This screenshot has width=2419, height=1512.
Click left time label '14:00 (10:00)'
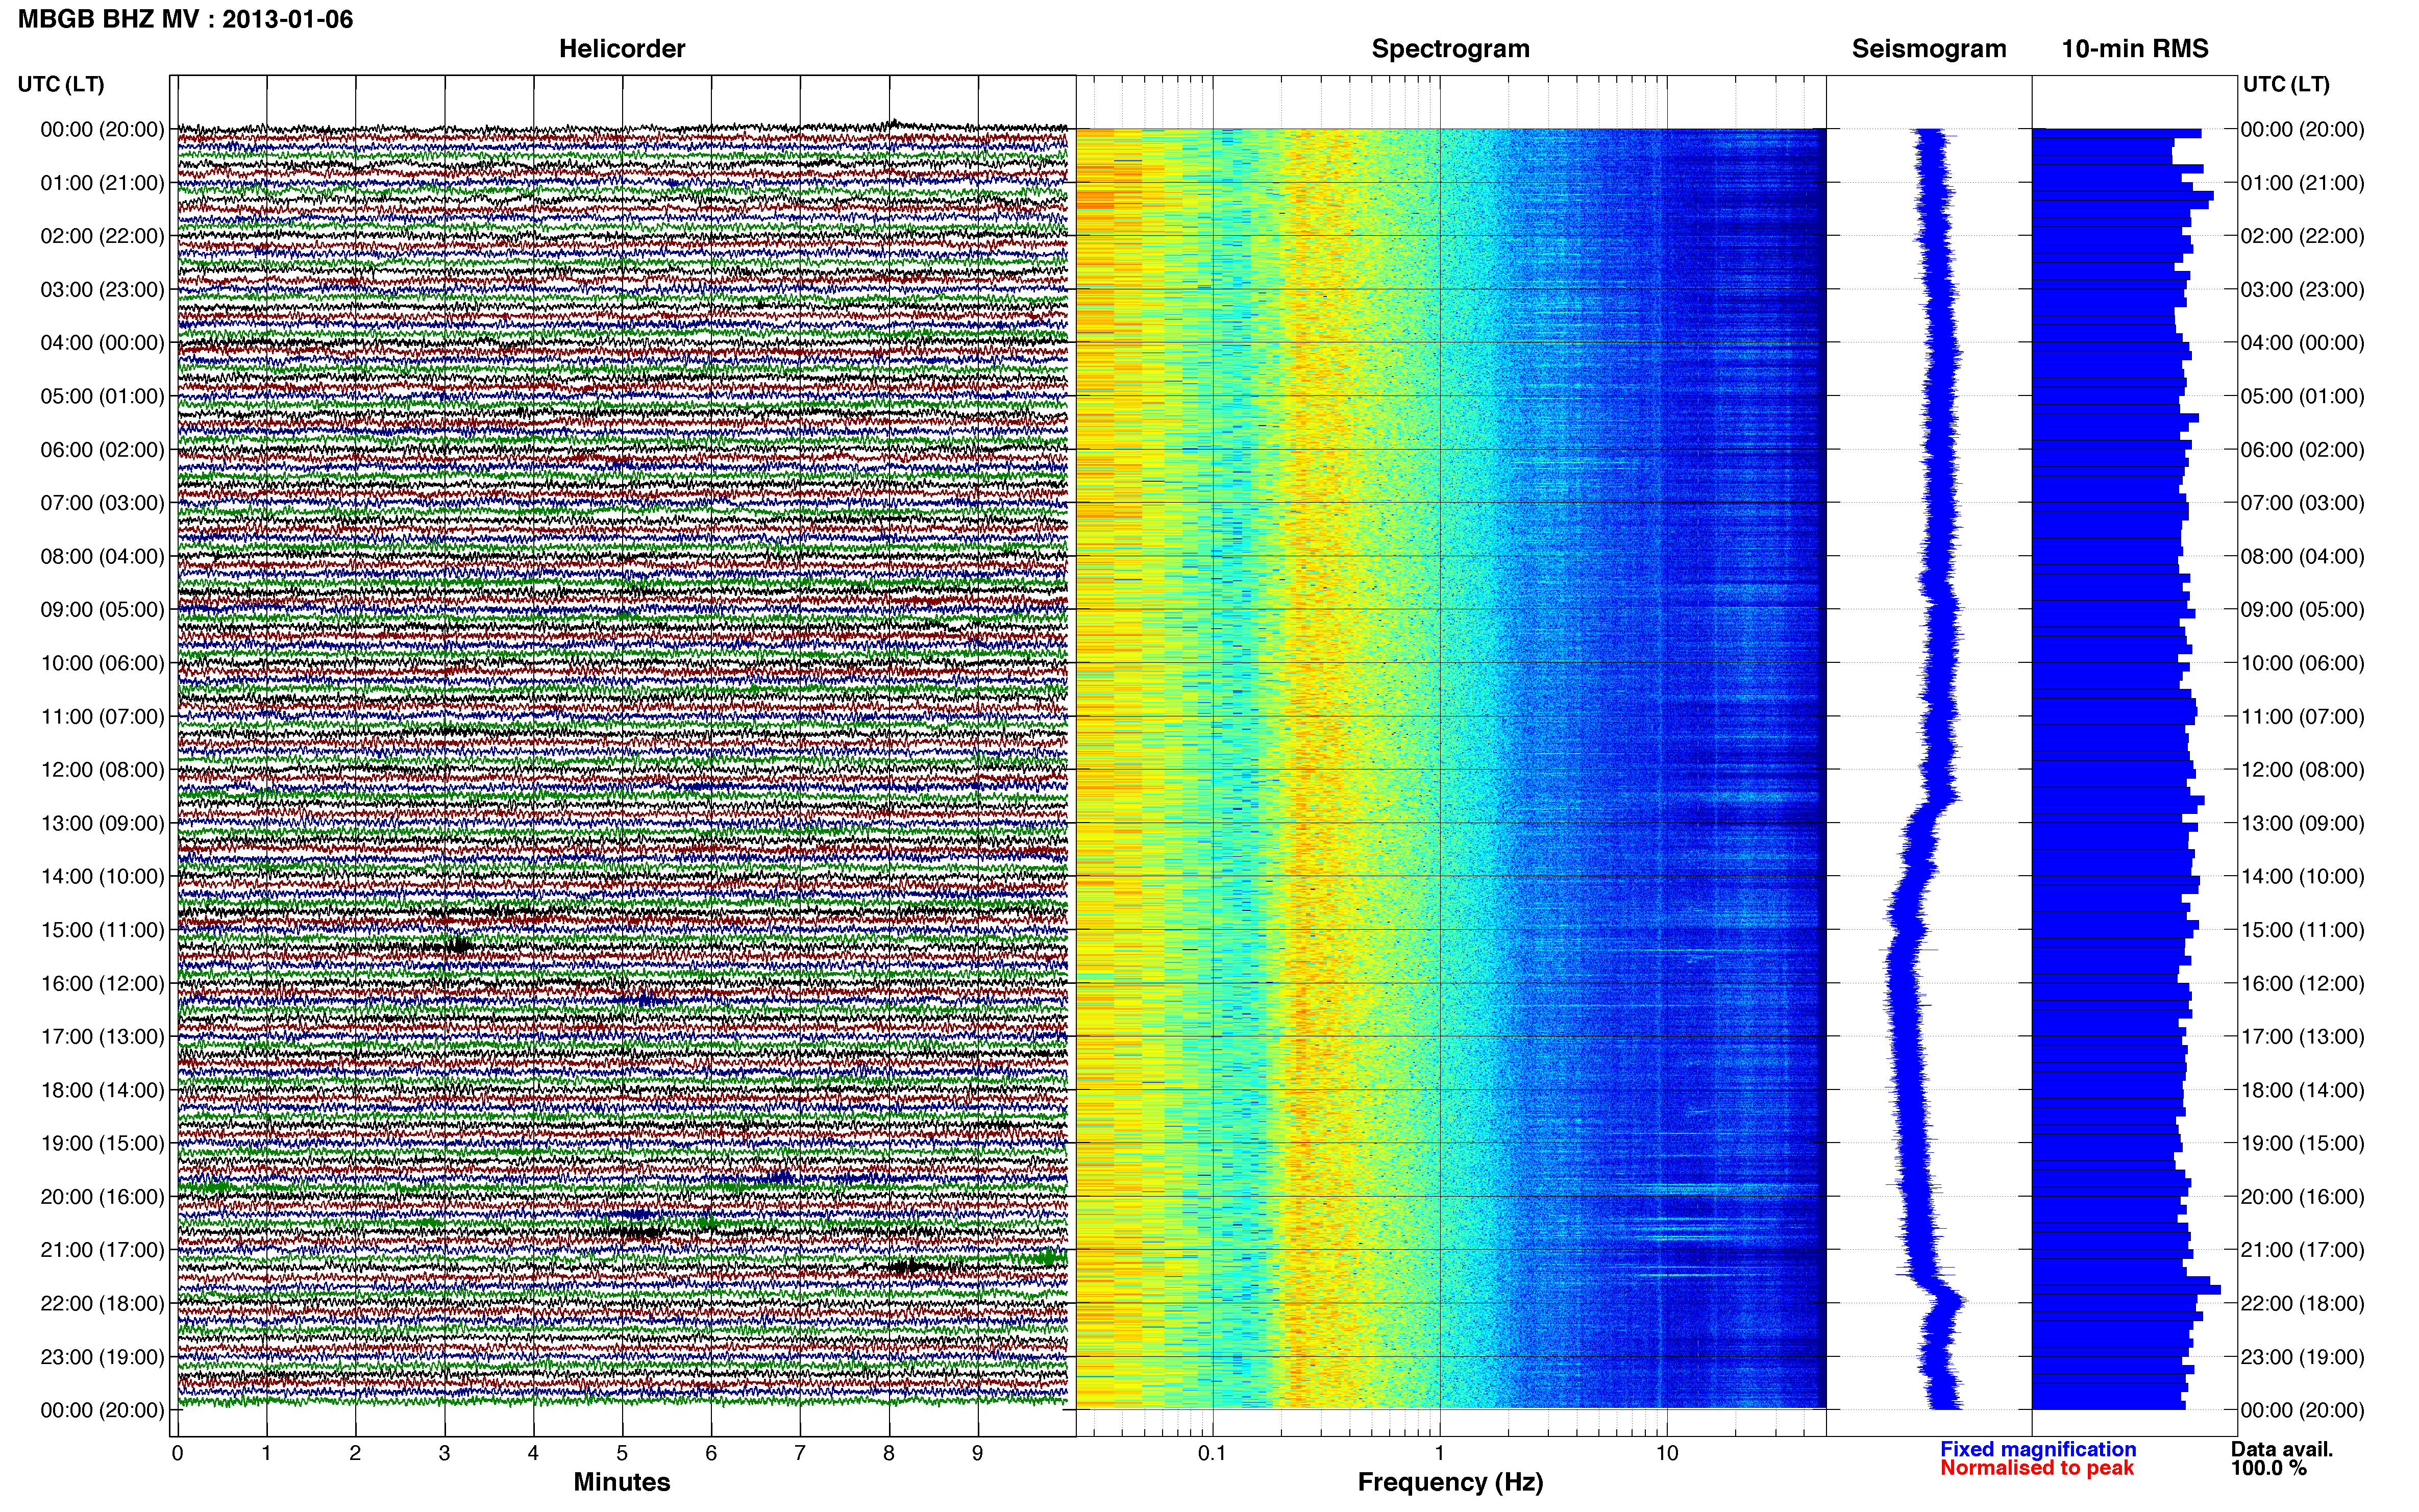pos(102,877)
